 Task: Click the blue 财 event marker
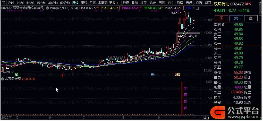pyautogui.click(x=153, y=75)
